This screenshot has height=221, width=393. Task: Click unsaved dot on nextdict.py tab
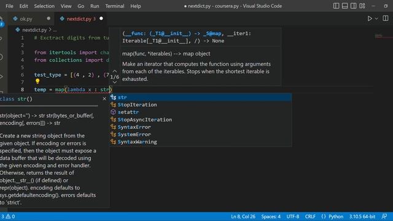coord(101,18)
